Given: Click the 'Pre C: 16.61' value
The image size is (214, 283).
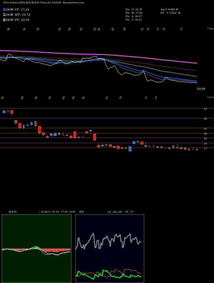Looking at the screenshot, I should click(x=134, y=20).
